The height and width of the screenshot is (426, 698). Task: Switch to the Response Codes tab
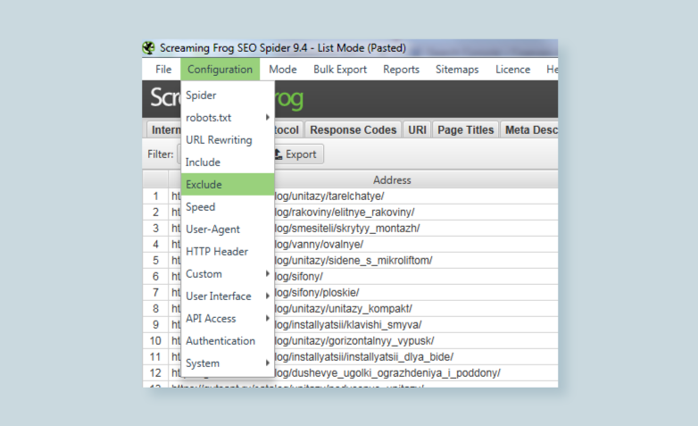pos(353,129)
